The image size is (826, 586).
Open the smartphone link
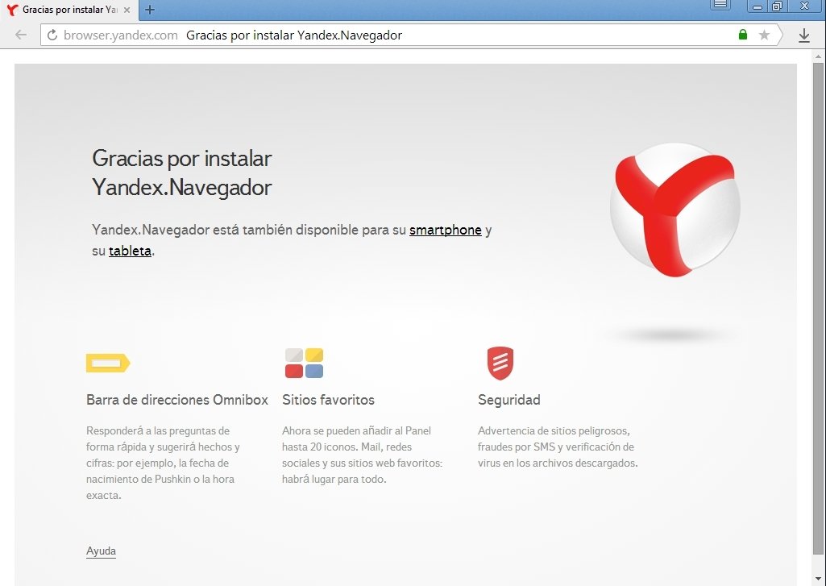coord(446,230)
